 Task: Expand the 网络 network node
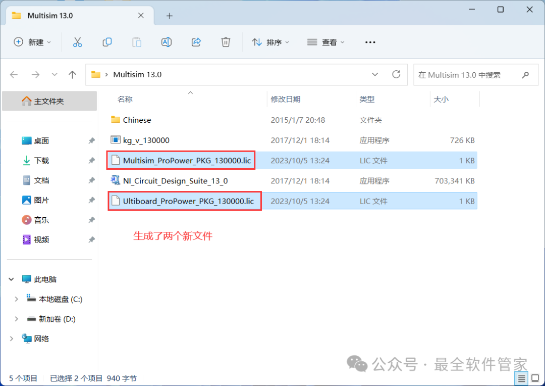click(11, 339)
